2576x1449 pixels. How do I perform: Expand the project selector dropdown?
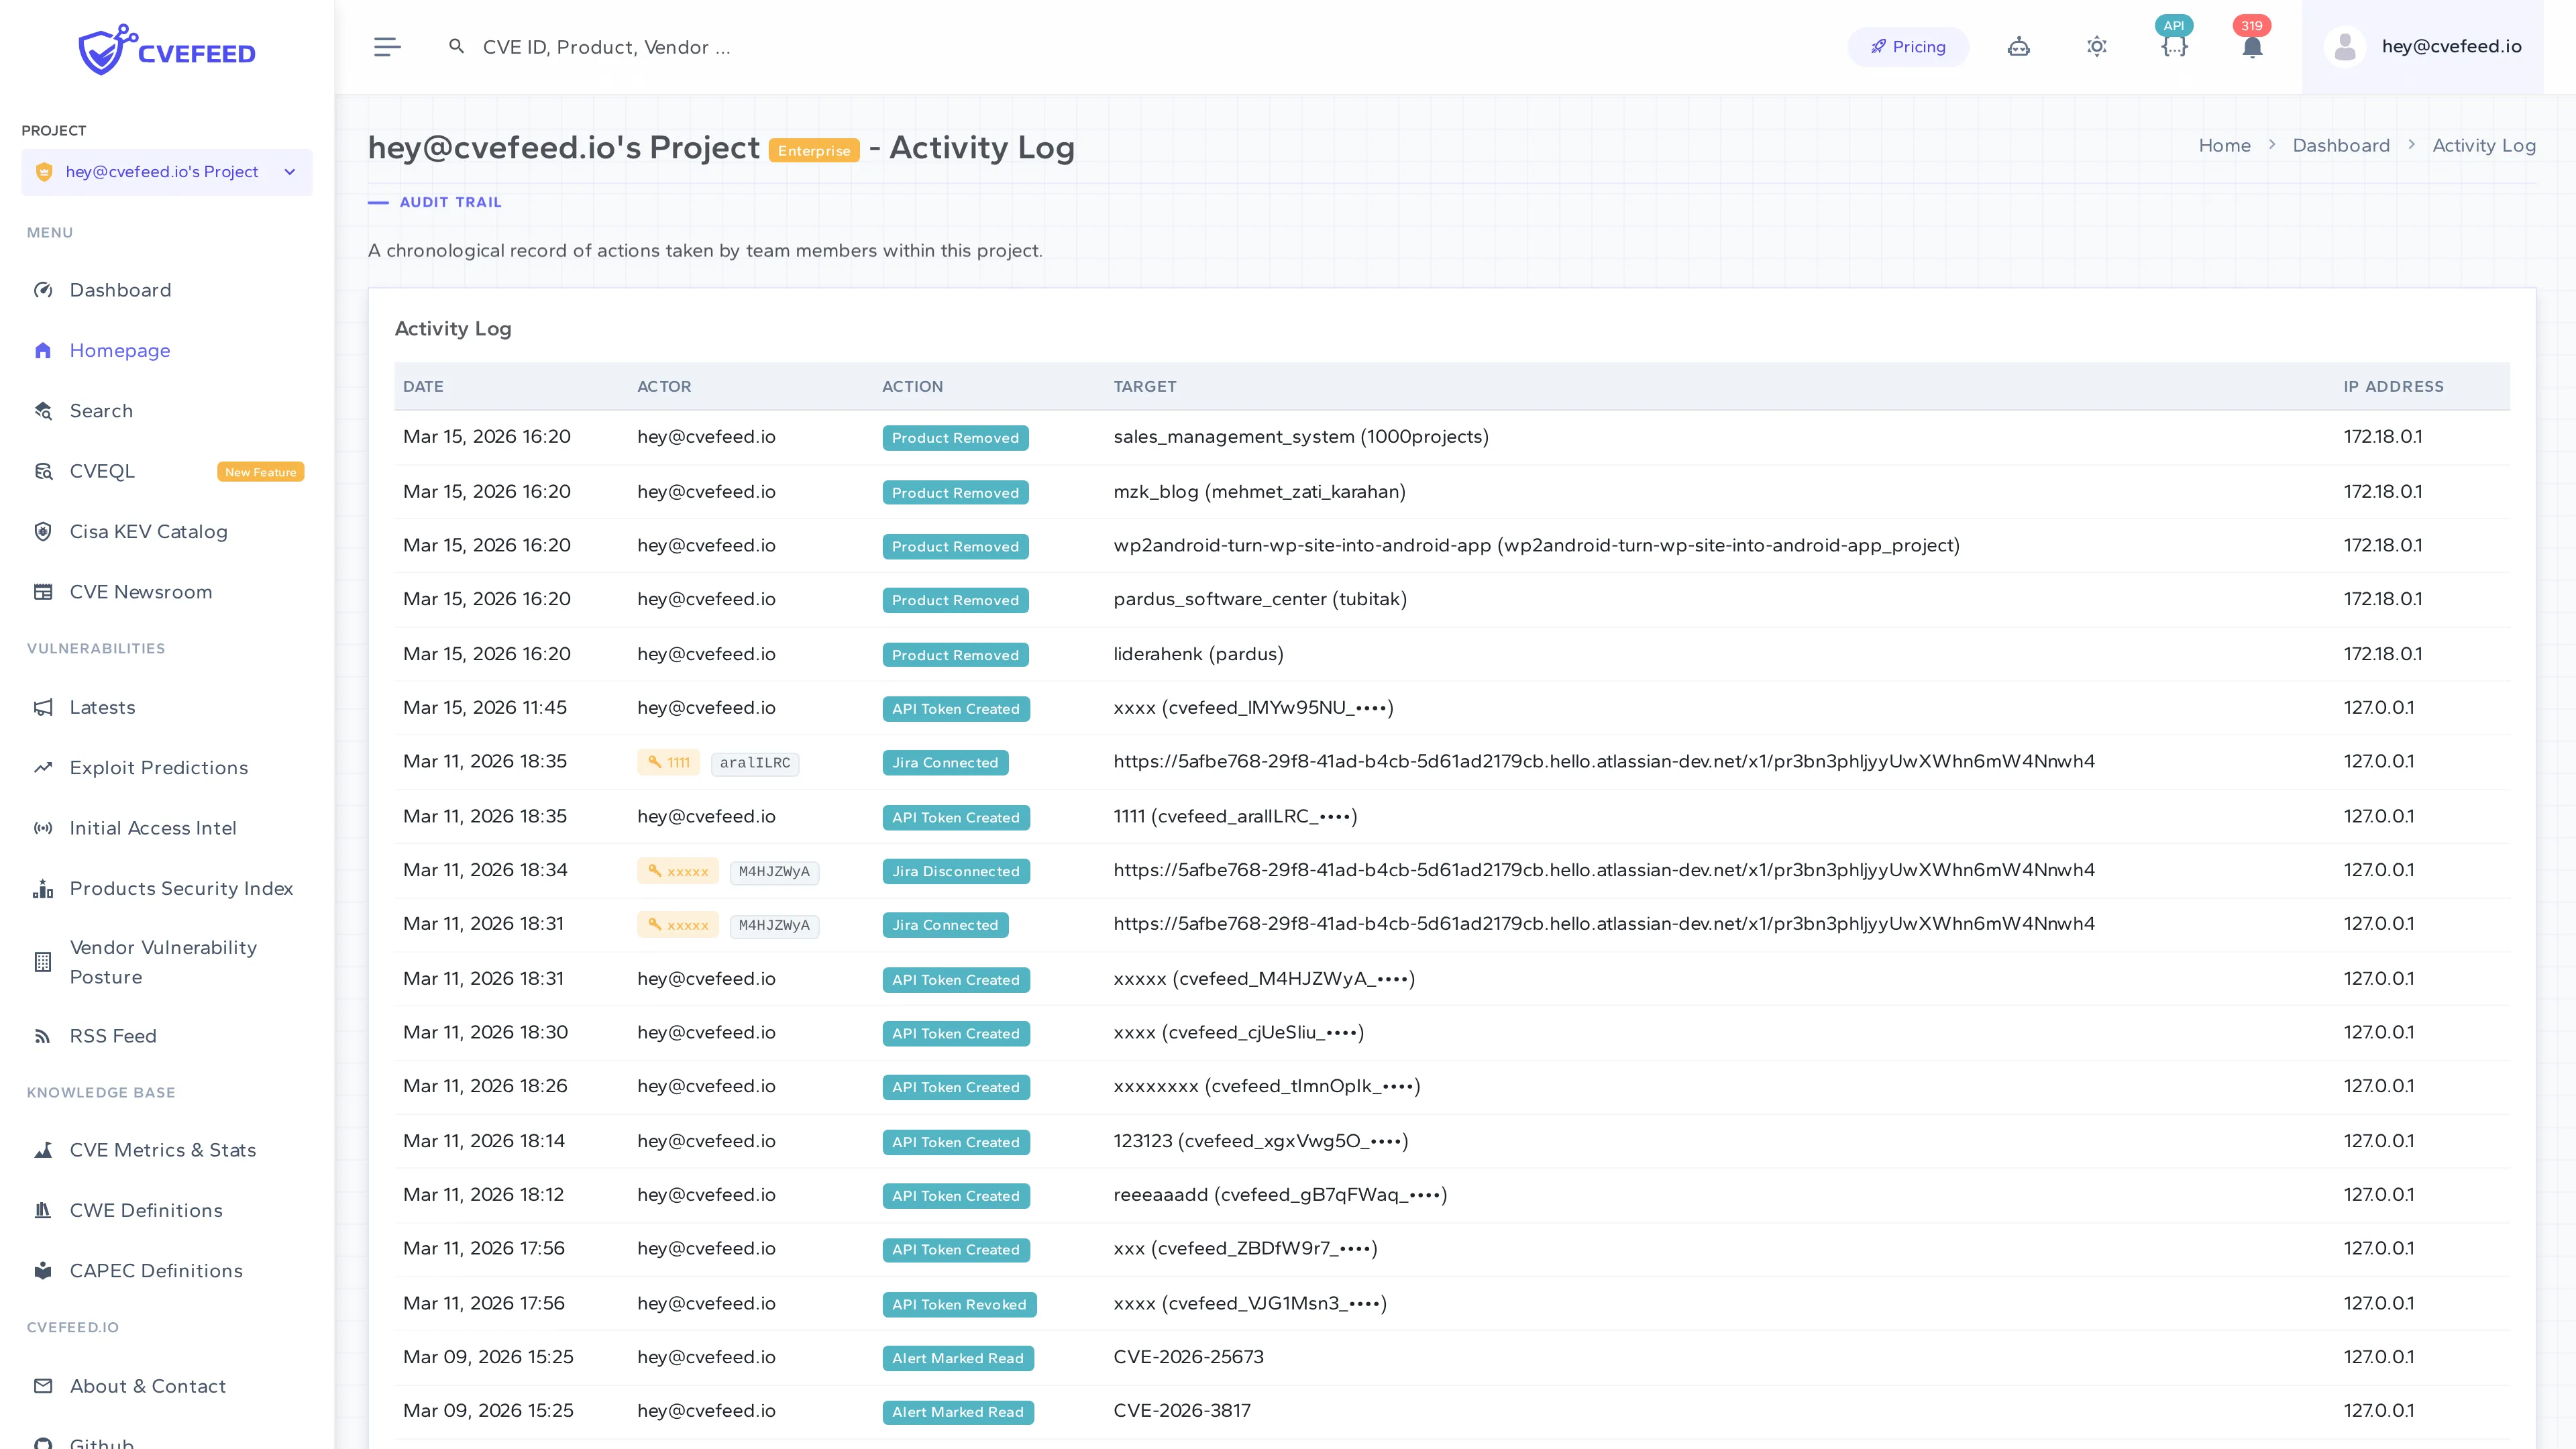pos(289,171)
